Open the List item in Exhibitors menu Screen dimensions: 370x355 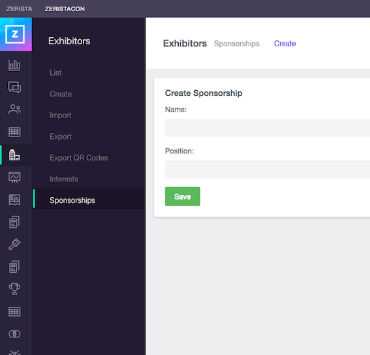(x=55, y=72)
